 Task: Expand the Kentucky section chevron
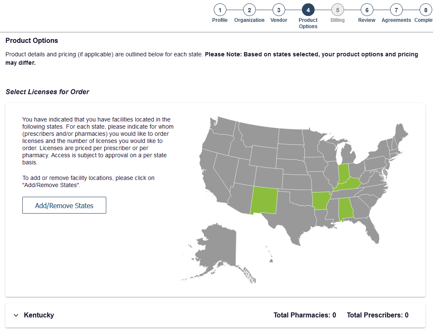[16, 315]
